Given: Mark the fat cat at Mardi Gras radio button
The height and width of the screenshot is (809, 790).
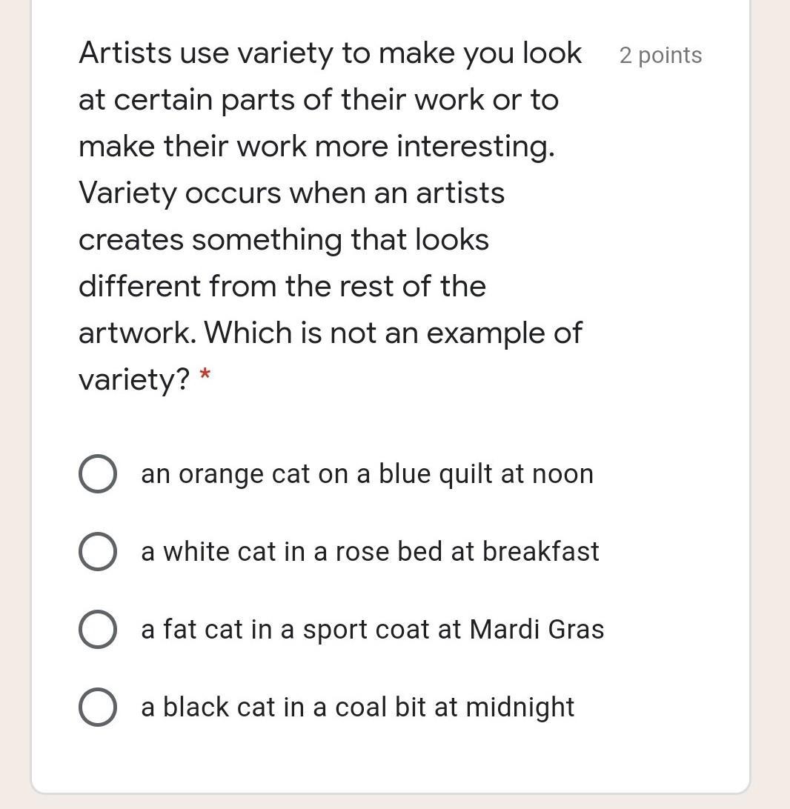Looking at the screenshot, I should (97, 630).
